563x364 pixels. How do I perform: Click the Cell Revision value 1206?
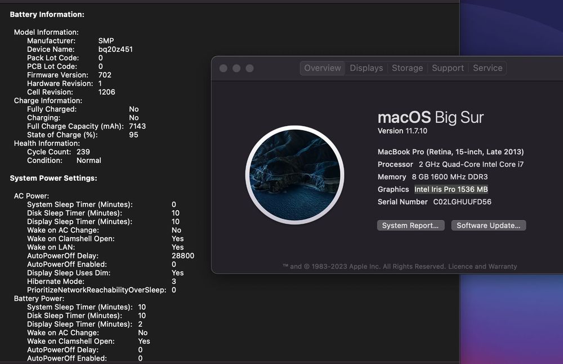pyautogui.click(x=106, y=92)
